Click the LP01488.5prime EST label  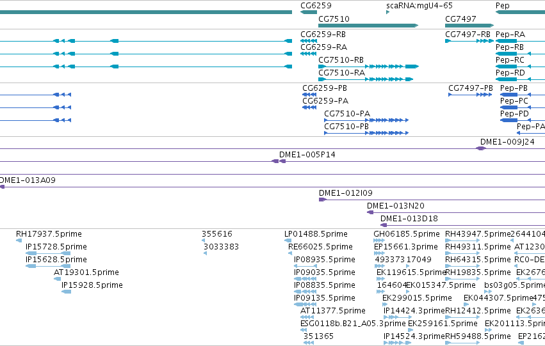[x=316, y=234]
